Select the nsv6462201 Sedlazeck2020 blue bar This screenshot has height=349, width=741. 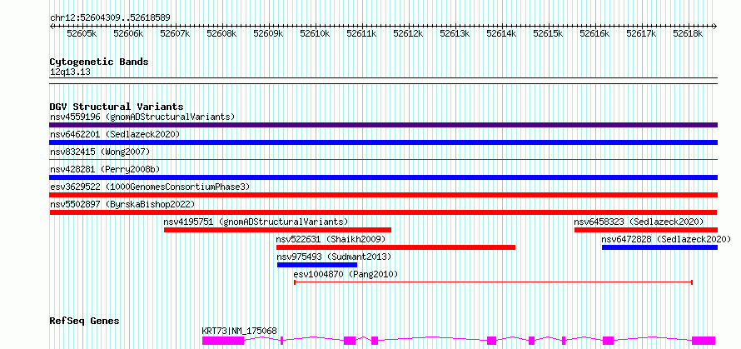coord(383,142)
